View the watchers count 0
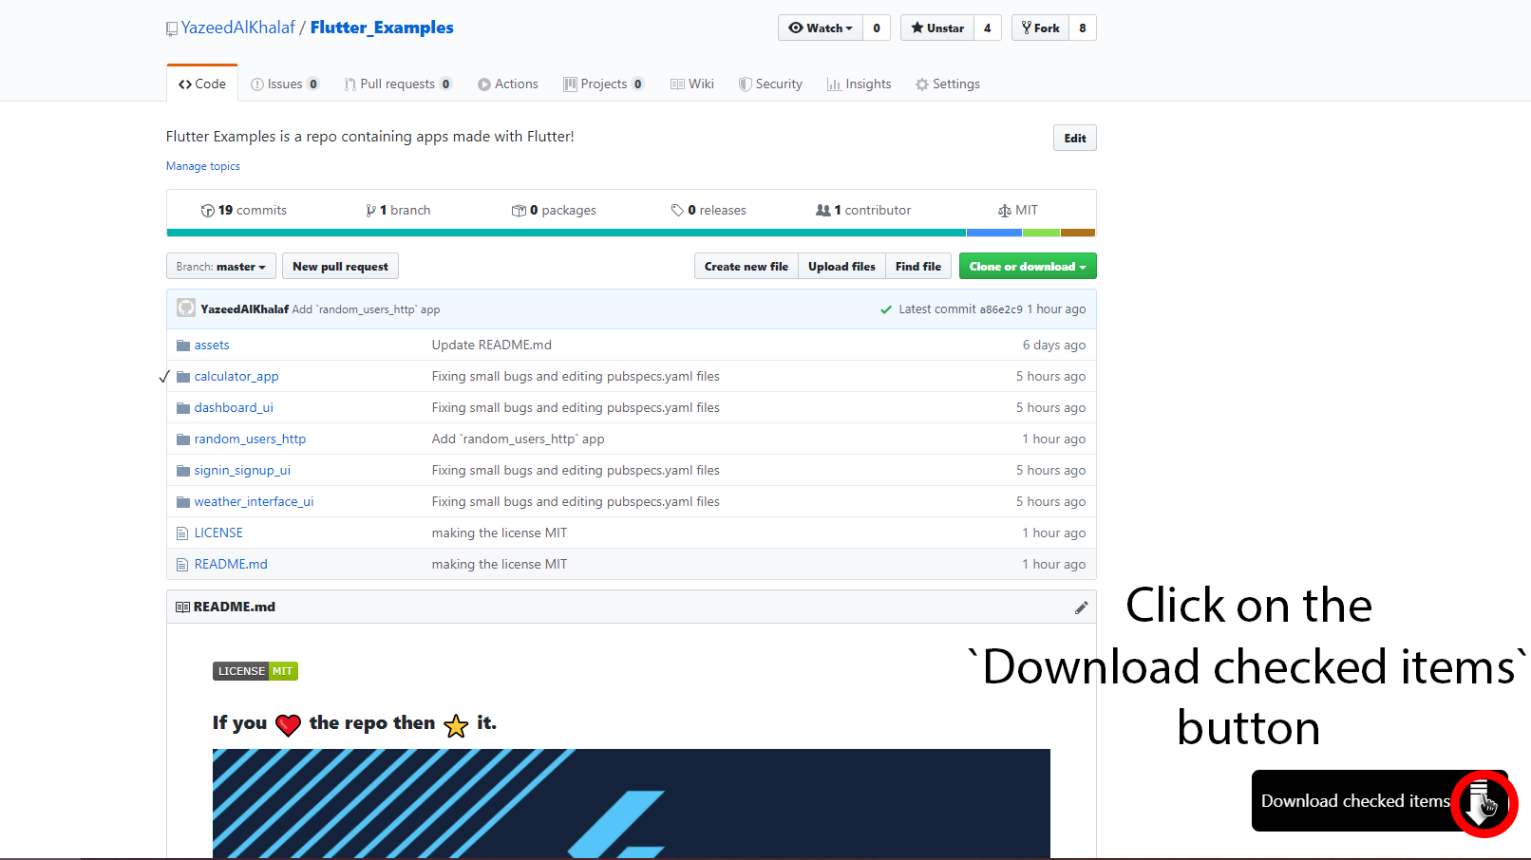Image resolution: width=1531 pixels, height=860 pixels. [877, 28]
